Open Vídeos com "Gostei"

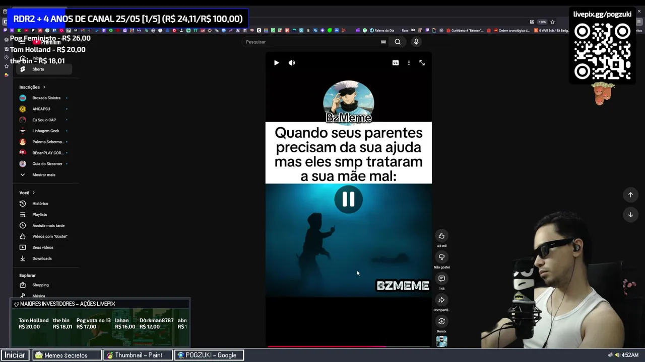point(44,236)
